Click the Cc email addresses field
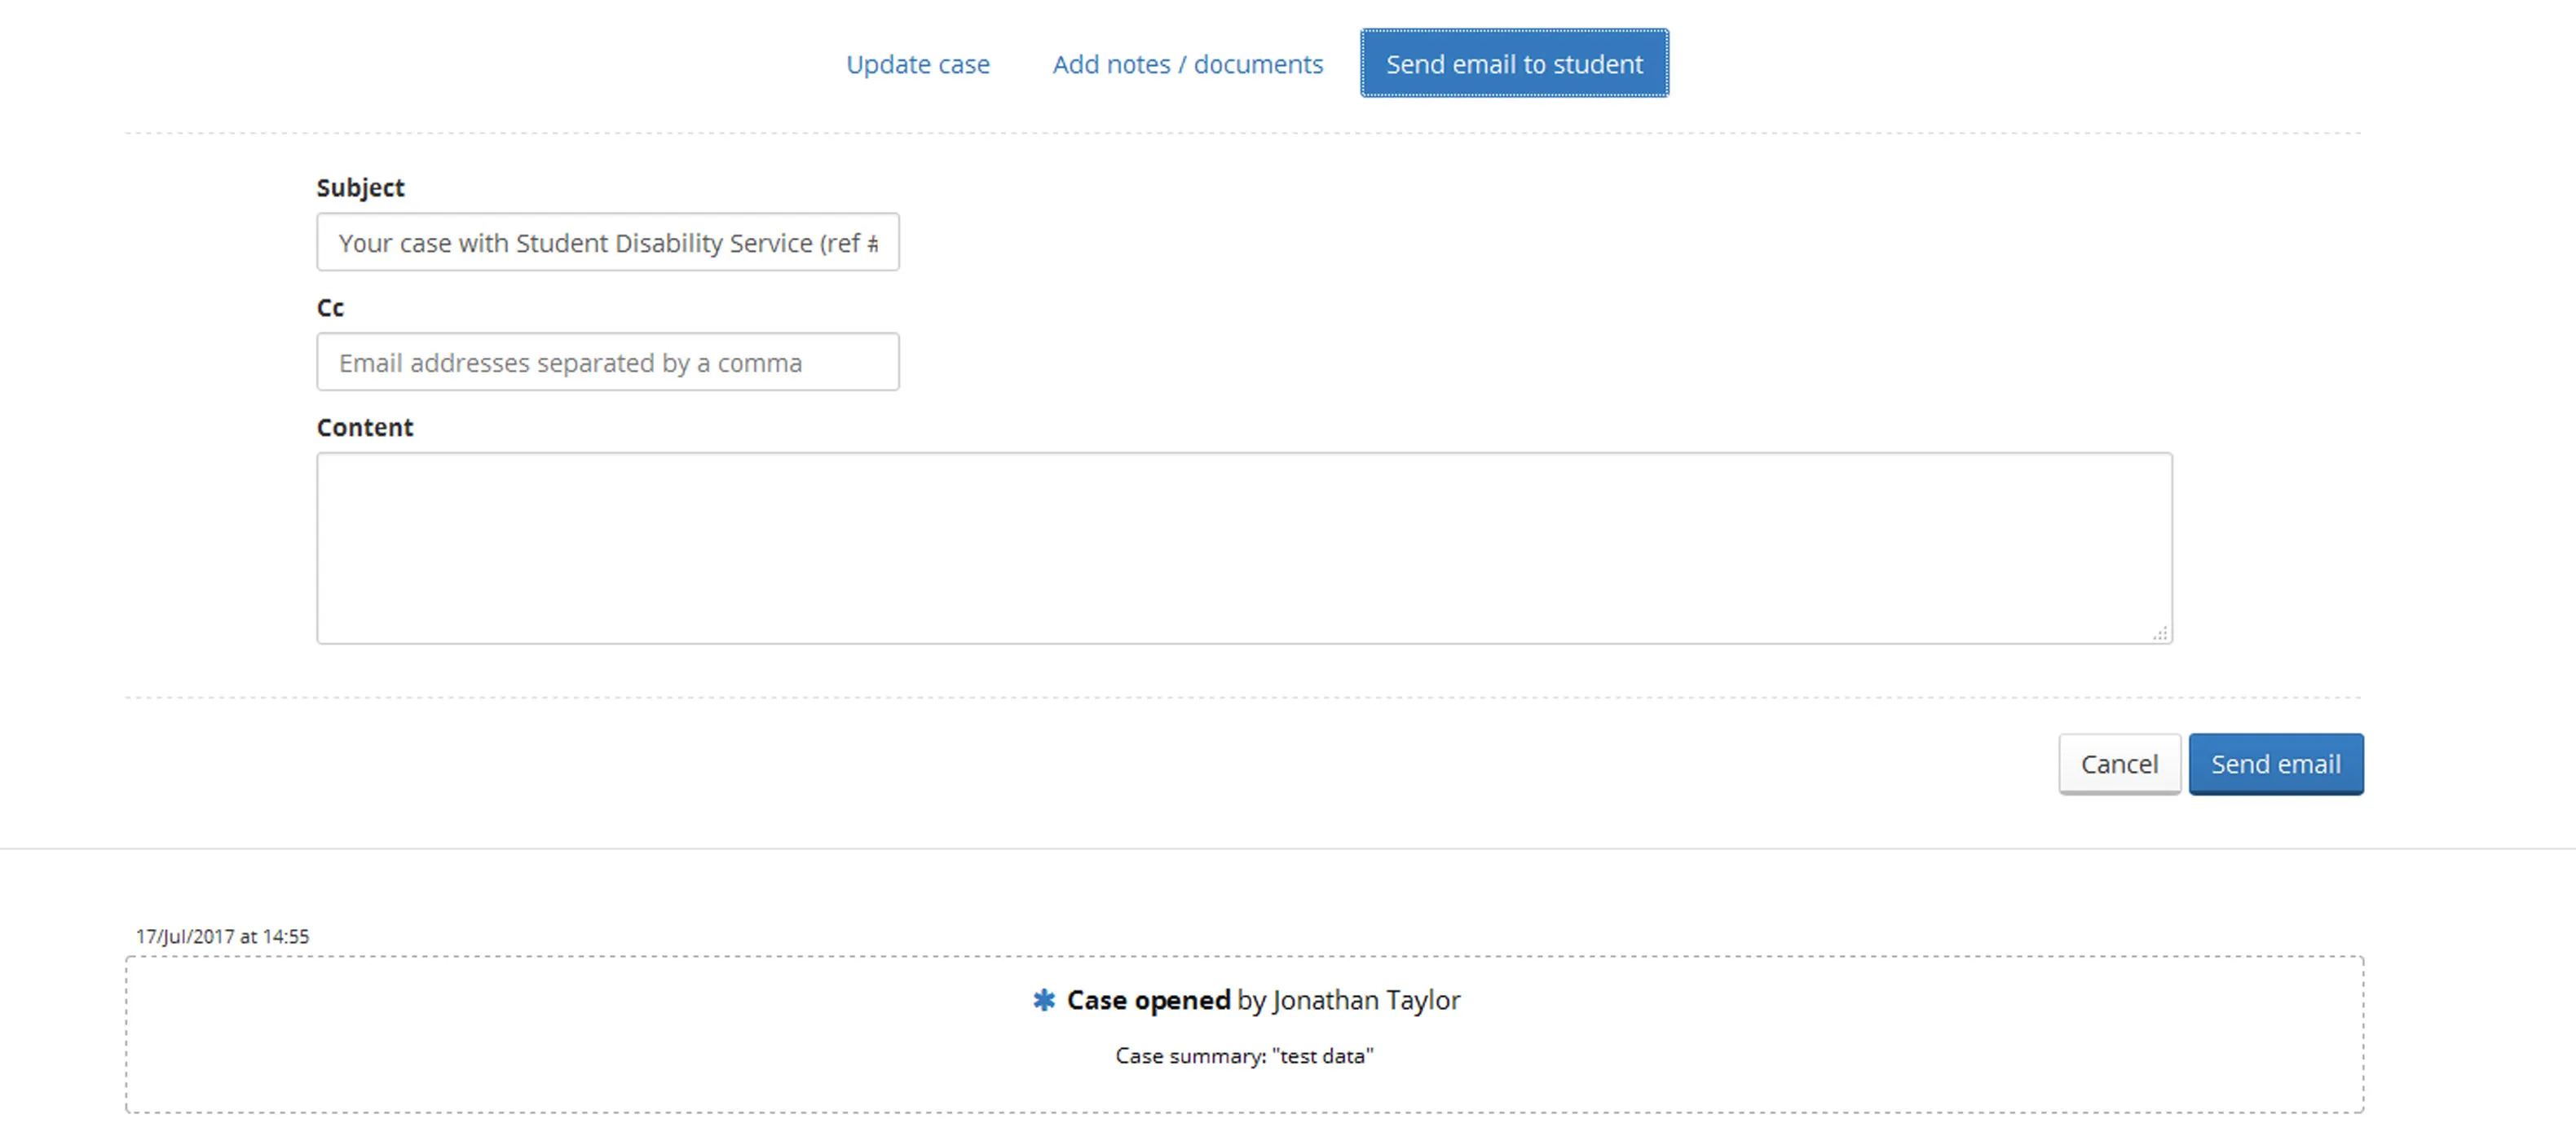Viewport: 2576px width, 1141px height. pos(607,362)
